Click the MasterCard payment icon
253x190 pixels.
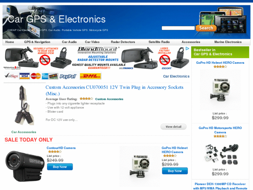pos(35,76)
